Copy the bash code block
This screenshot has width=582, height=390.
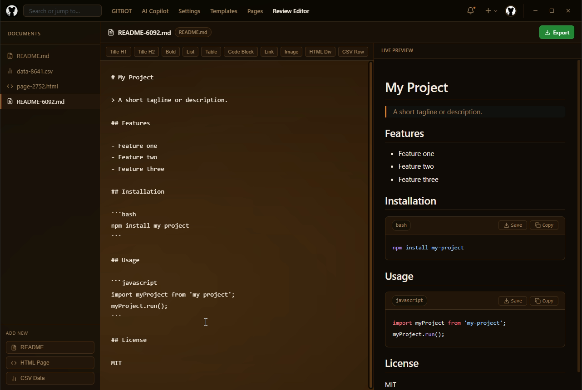[544, 225]
